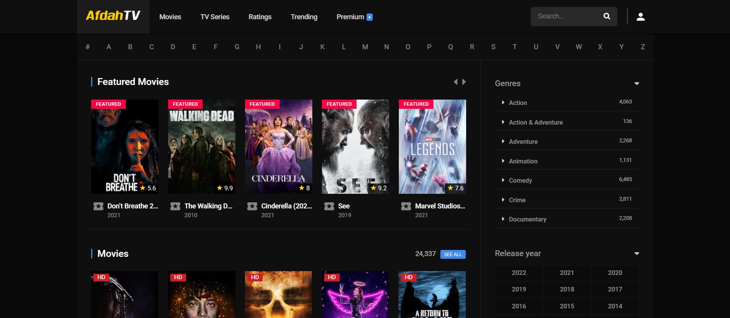Click the 6,485 Comedy count
730x318 pixels.
pos(625,179)
